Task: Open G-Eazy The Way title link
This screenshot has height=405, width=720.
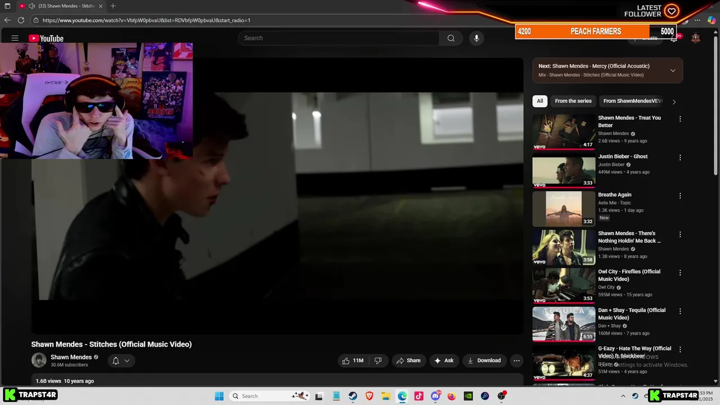Action: click(x=634, y=352)
